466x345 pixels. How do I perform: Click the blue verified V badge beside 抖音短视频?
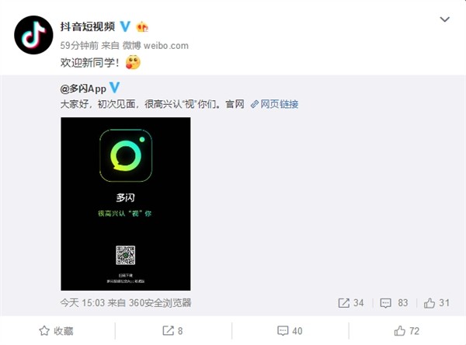(x=125, y=26)
